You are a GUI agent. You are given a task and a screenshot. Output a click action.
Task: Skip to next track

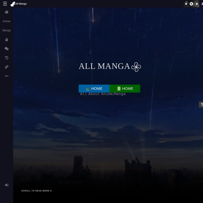coord(197,4)
